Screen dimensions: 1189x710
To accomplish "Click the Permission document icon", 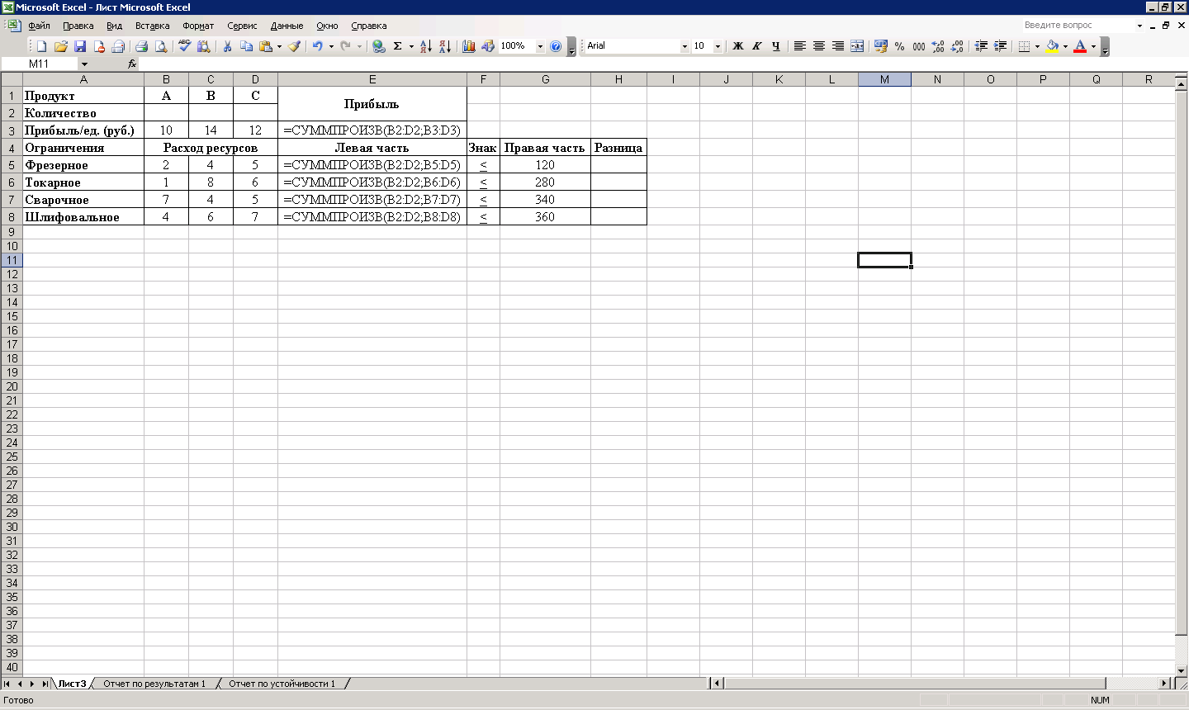I will tap(99, 46).
